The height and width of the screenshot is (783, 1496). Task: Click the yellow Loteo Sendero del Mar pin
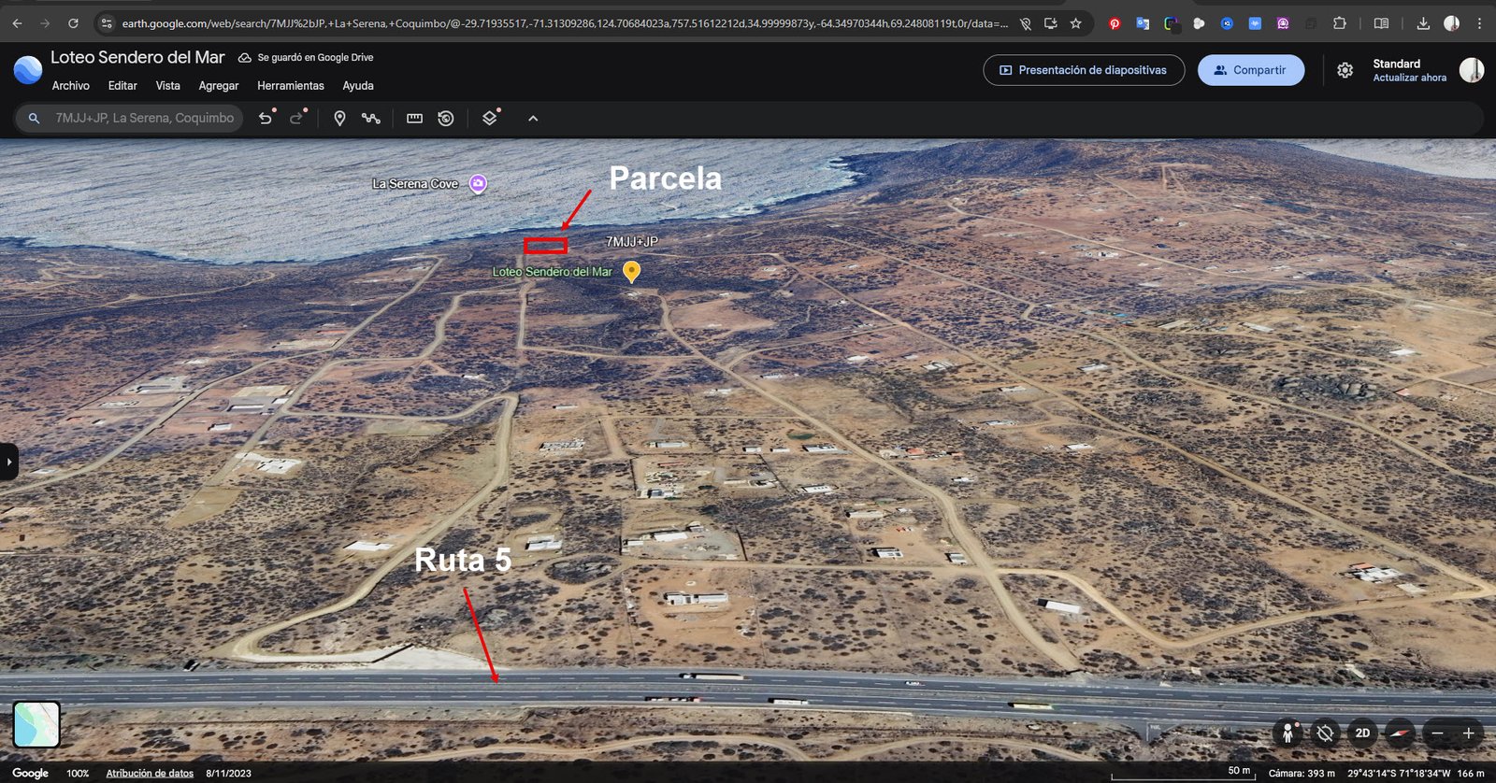click(x=632, y=271)
